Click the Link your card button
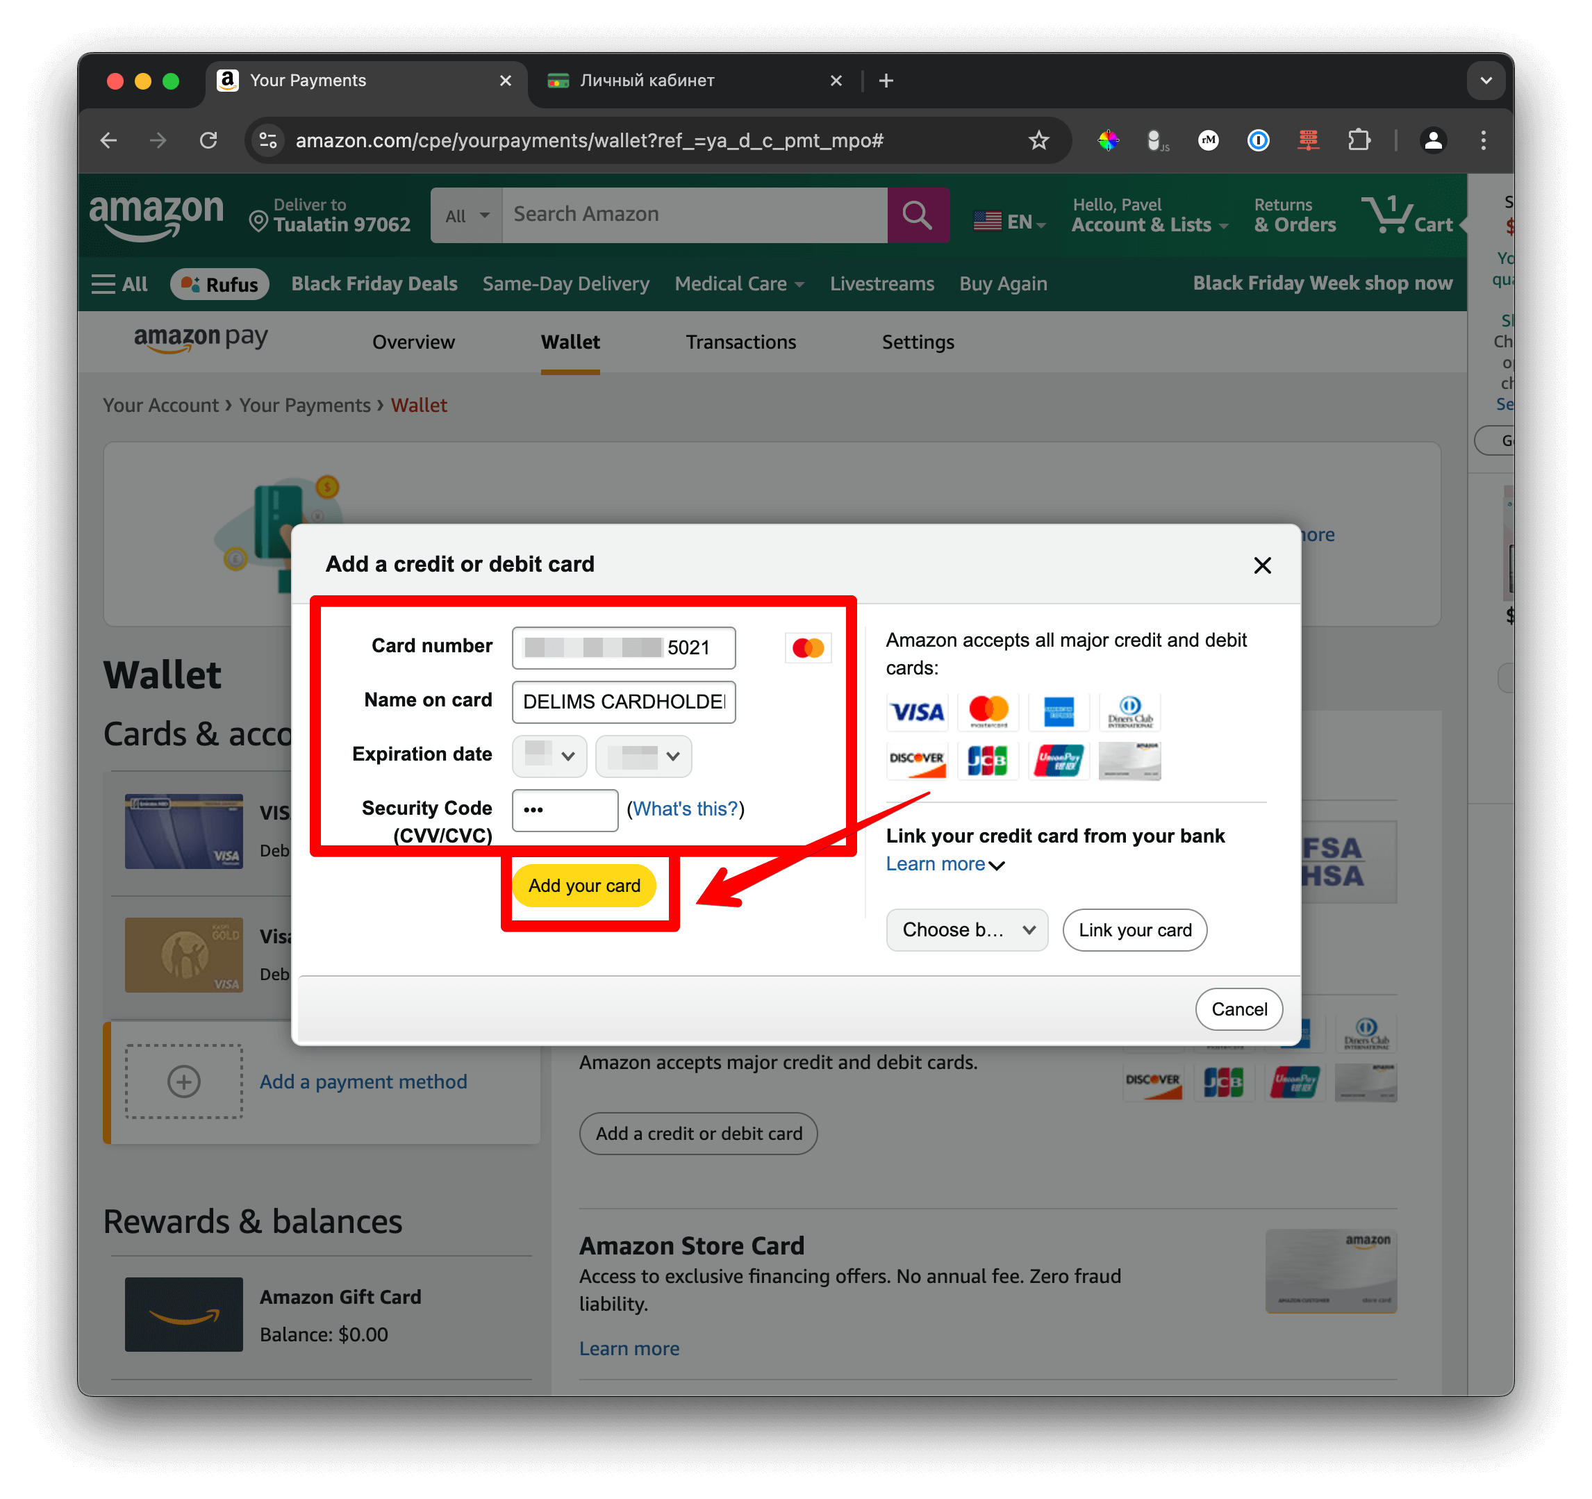The height and width of the screenshot is (1499, 1592). click(1135, 931)
